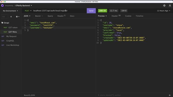Click the "testuser" username value
Viewport: 173px width, 97px height.
click(48, 28)
